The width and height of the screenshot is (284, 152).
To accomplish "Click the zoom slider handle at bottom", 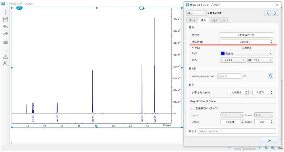I will click(x=242, y=149).
